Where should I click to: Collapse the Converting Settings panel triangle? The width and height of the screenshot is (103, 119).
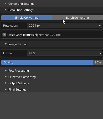(x=6, y=3)
